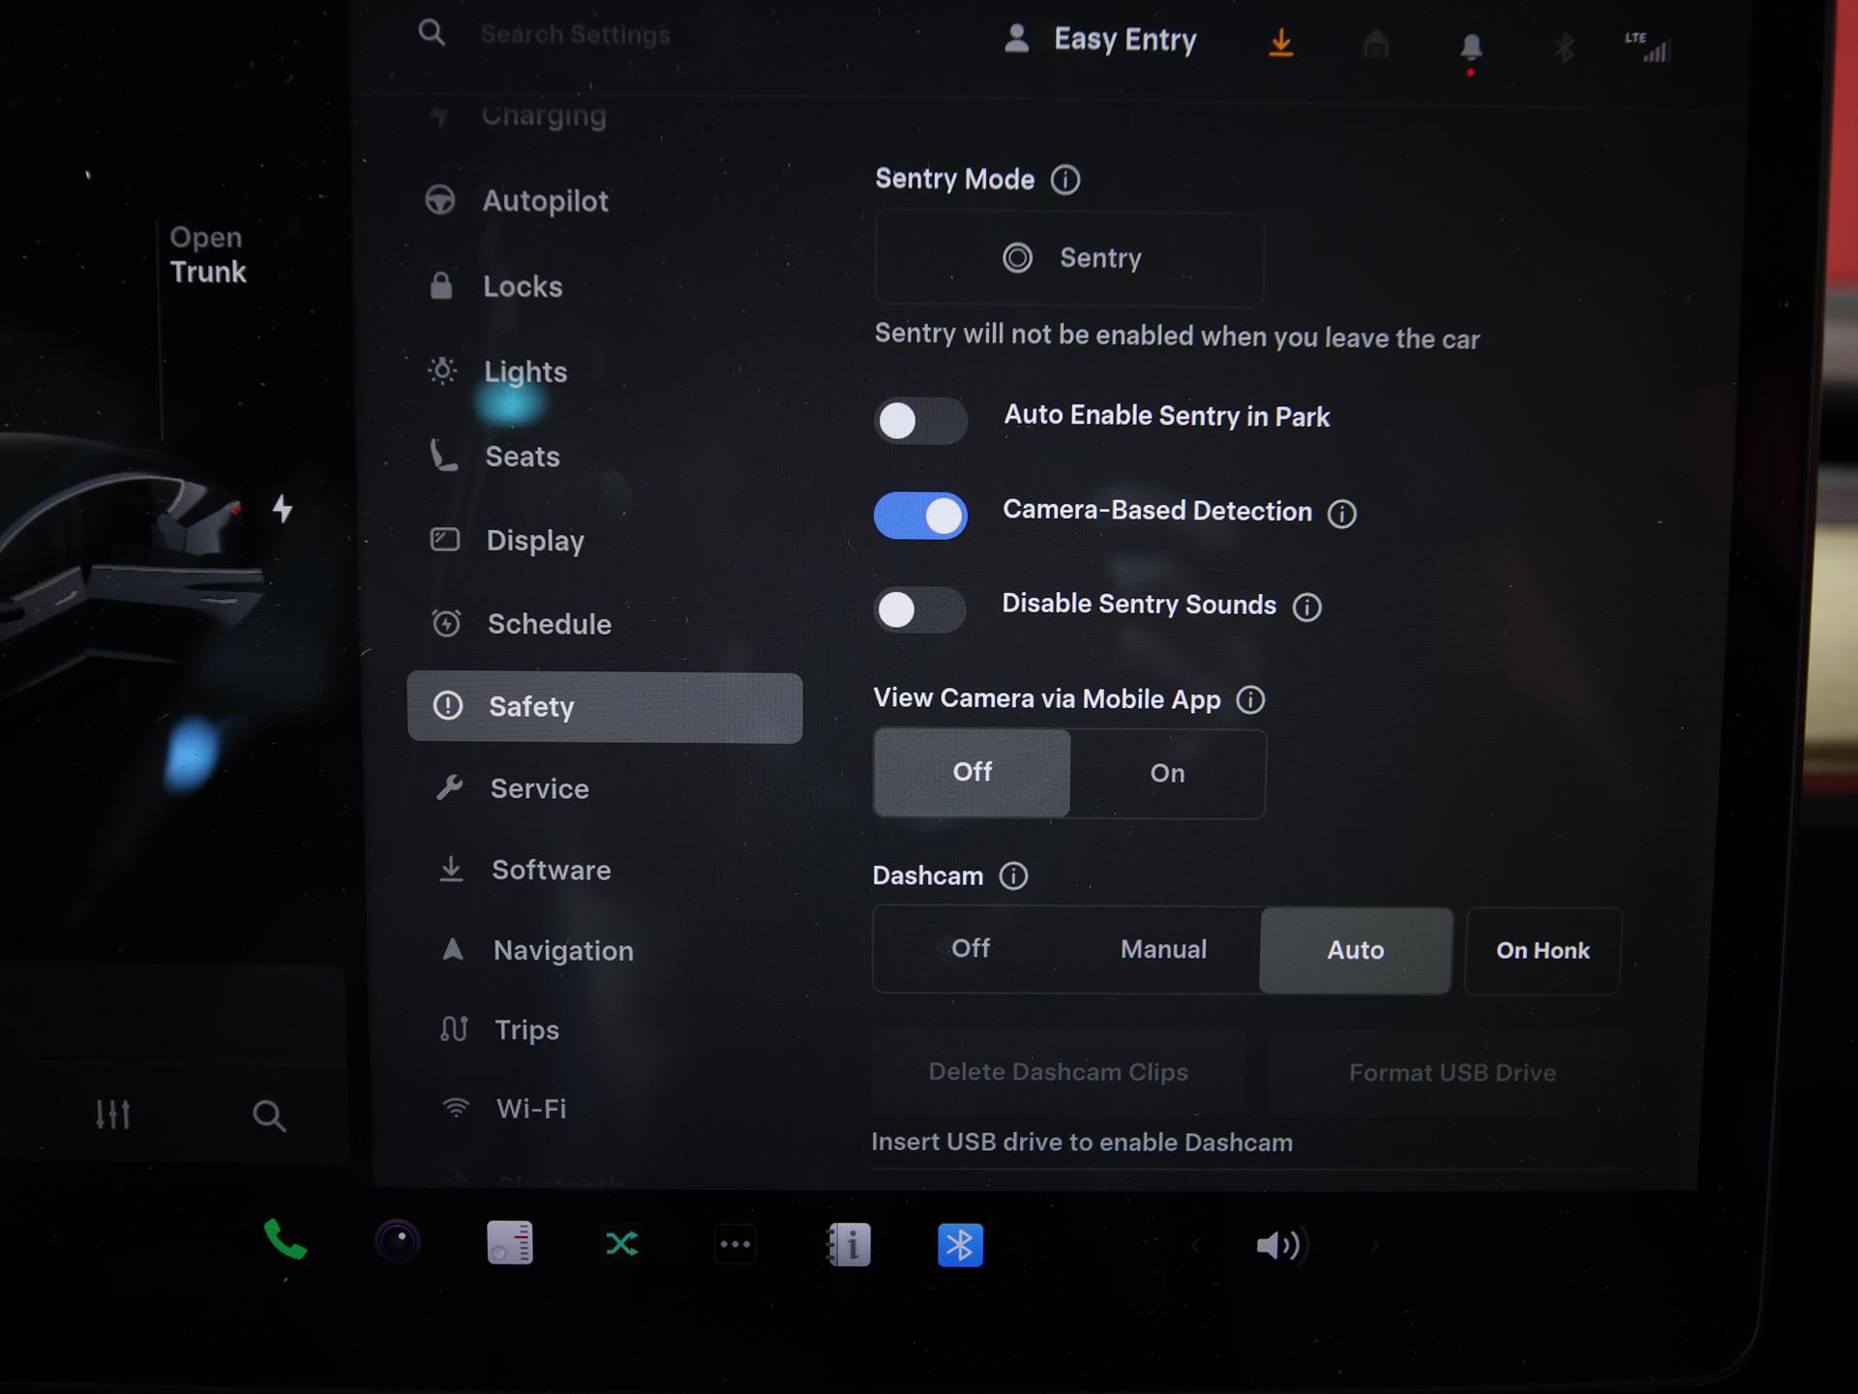Open the three-dots app launcher
Image resolution: width=1858 pixels, height=1394 pixels.
click(735, 1244)
